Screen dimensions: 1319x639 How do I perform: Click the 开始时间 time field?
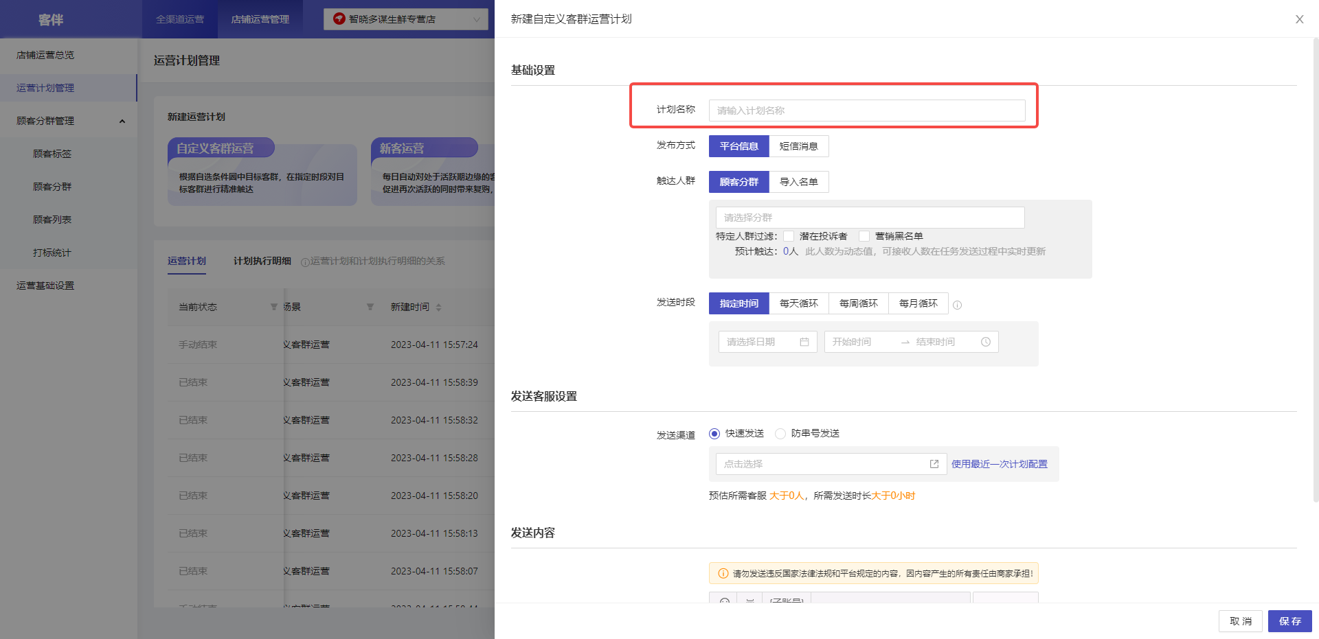pyautogui.click(x=861, y=342)
